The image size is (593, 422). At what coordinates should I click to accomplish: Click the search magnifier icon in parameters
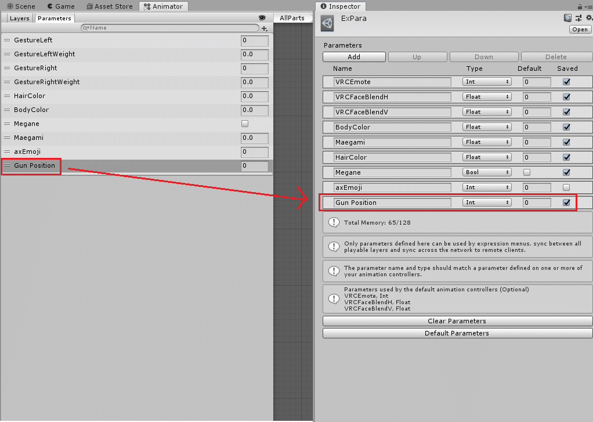(x=85, y=28)
